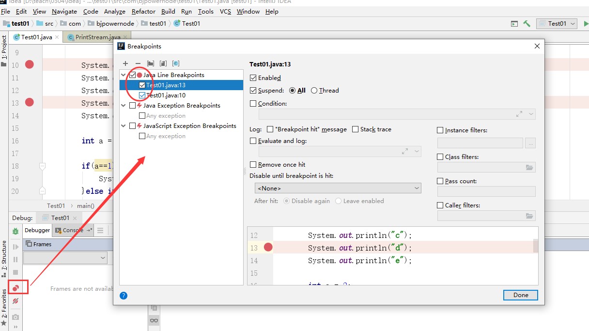Open the Test01 run configuration dropdown
This screenshot has width=589, height=331.
coord(557,23)
